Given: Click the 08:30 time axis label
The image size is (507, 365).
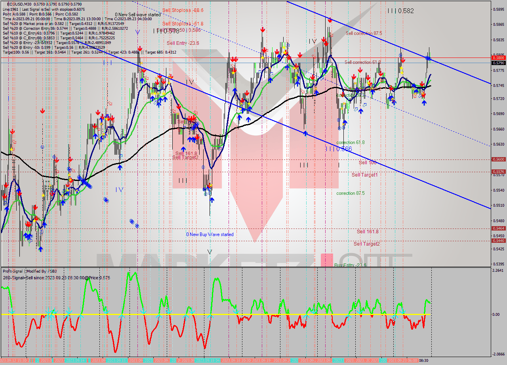Looking at the screenshot, I should coord(423,361).
